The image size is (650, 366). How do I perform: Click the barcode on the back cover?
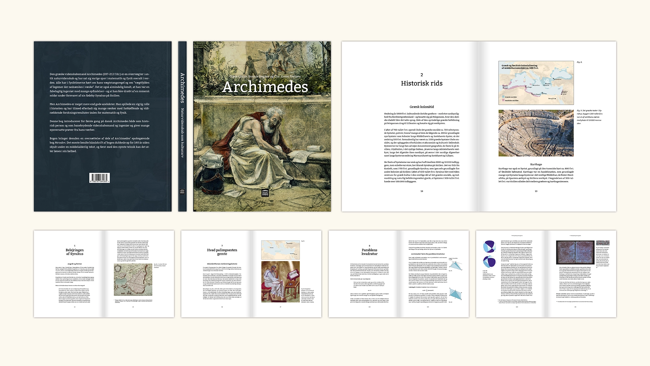[99, 178]
